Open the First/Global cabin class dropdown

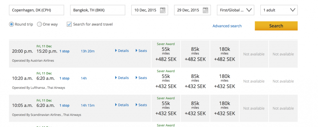coord(235,10)
